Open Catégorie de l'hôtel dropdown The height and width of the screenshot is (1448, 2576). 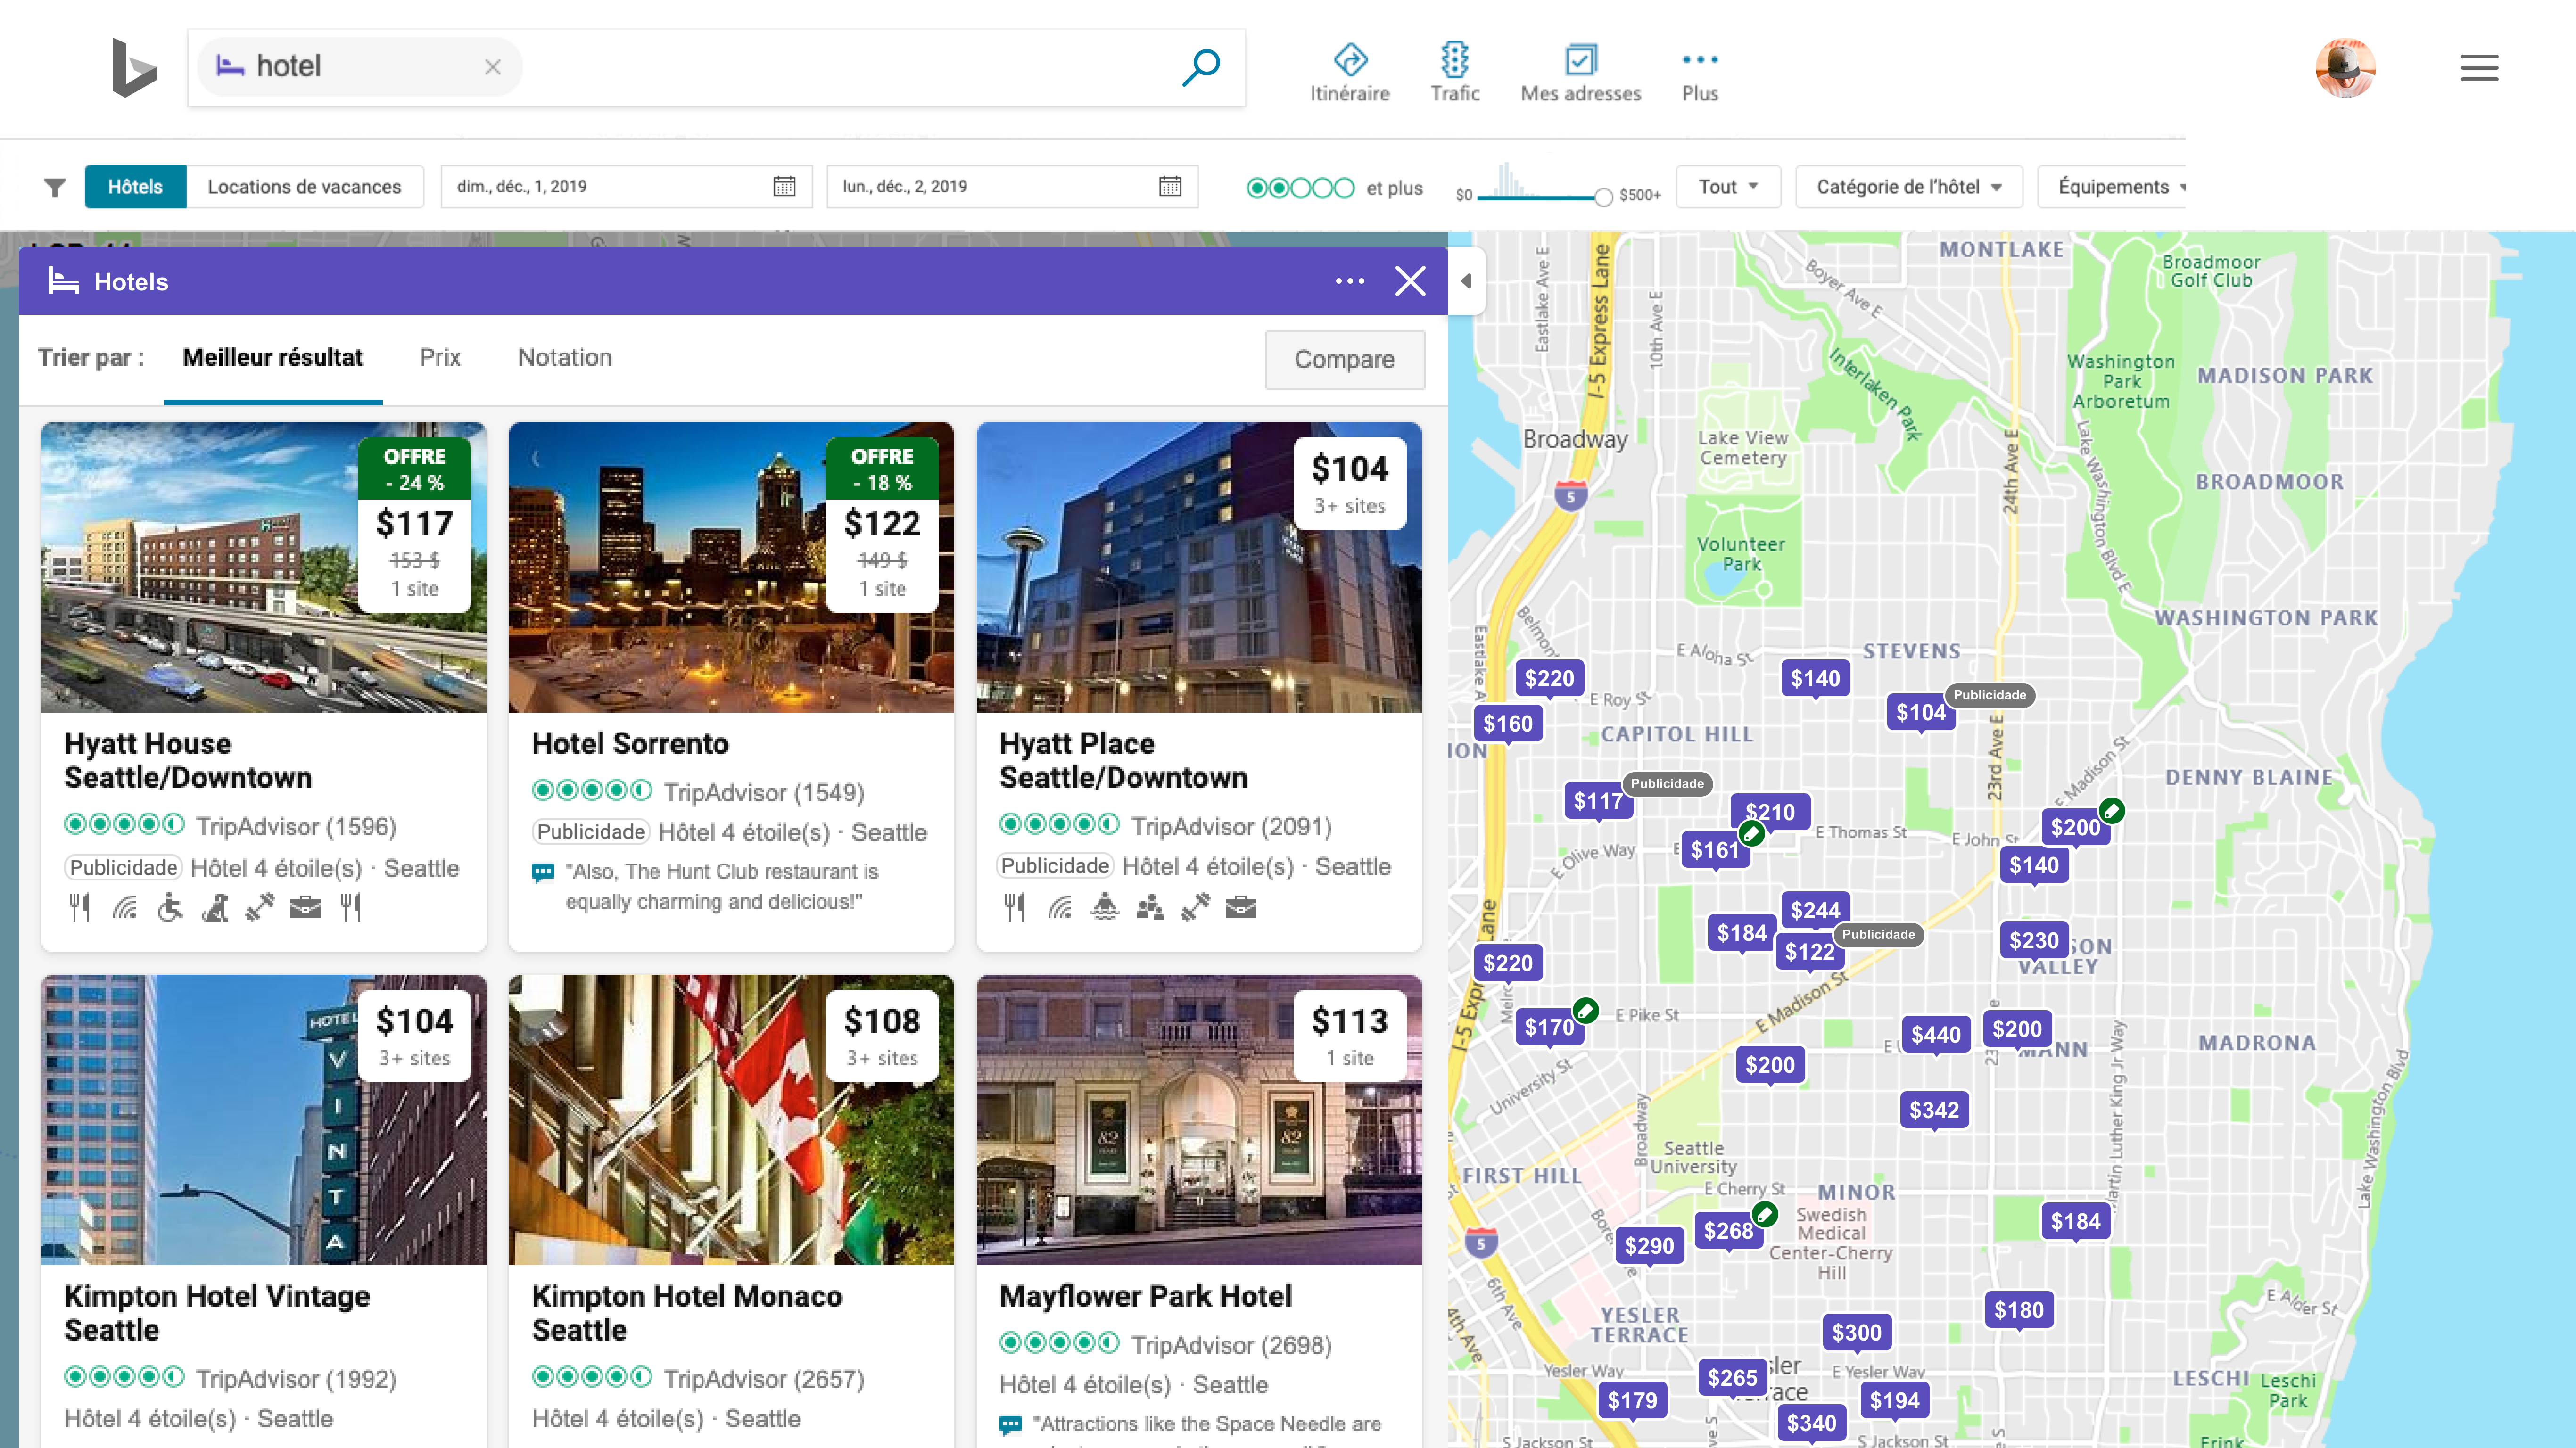point(1908,187)
